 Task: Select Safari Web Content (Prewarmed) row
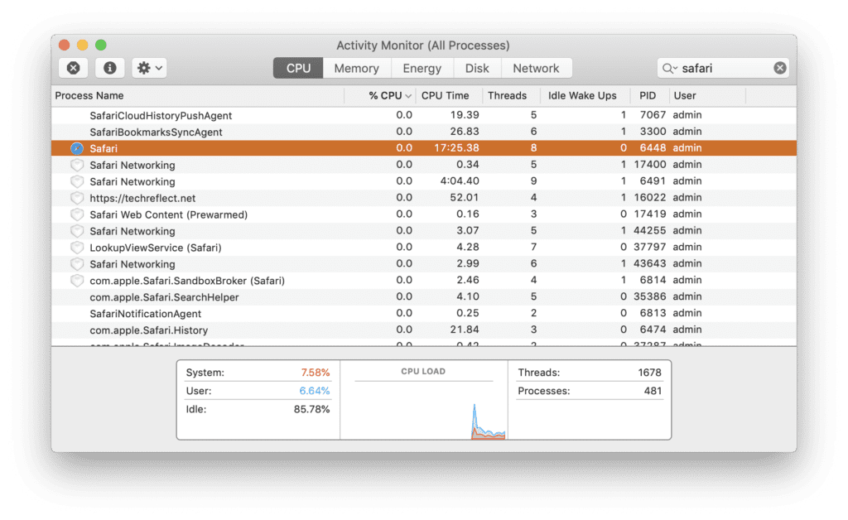[424, 214]
